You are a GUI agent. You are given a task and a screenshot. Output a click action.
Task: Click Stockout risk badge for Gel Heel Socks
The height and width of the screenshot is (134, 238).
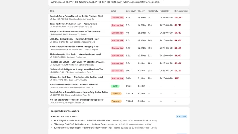(117, 56)
